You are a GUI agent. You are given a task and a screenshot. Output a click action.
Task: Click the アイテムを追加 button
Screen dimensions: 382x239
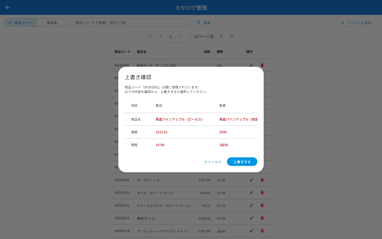(357, 23)
